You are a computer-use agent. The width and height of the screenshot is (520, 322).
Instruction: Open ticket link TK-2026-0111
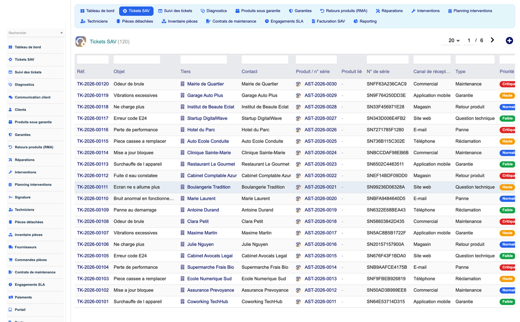pos(93,187)
